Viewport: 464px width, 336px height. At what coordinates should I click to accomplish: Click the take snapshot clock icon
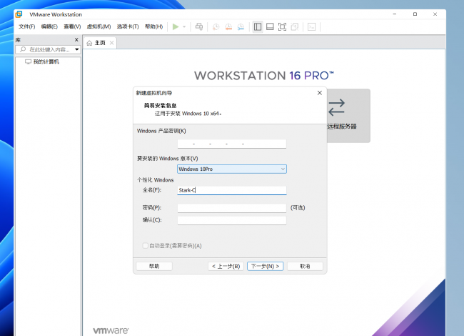click(216, 26)
